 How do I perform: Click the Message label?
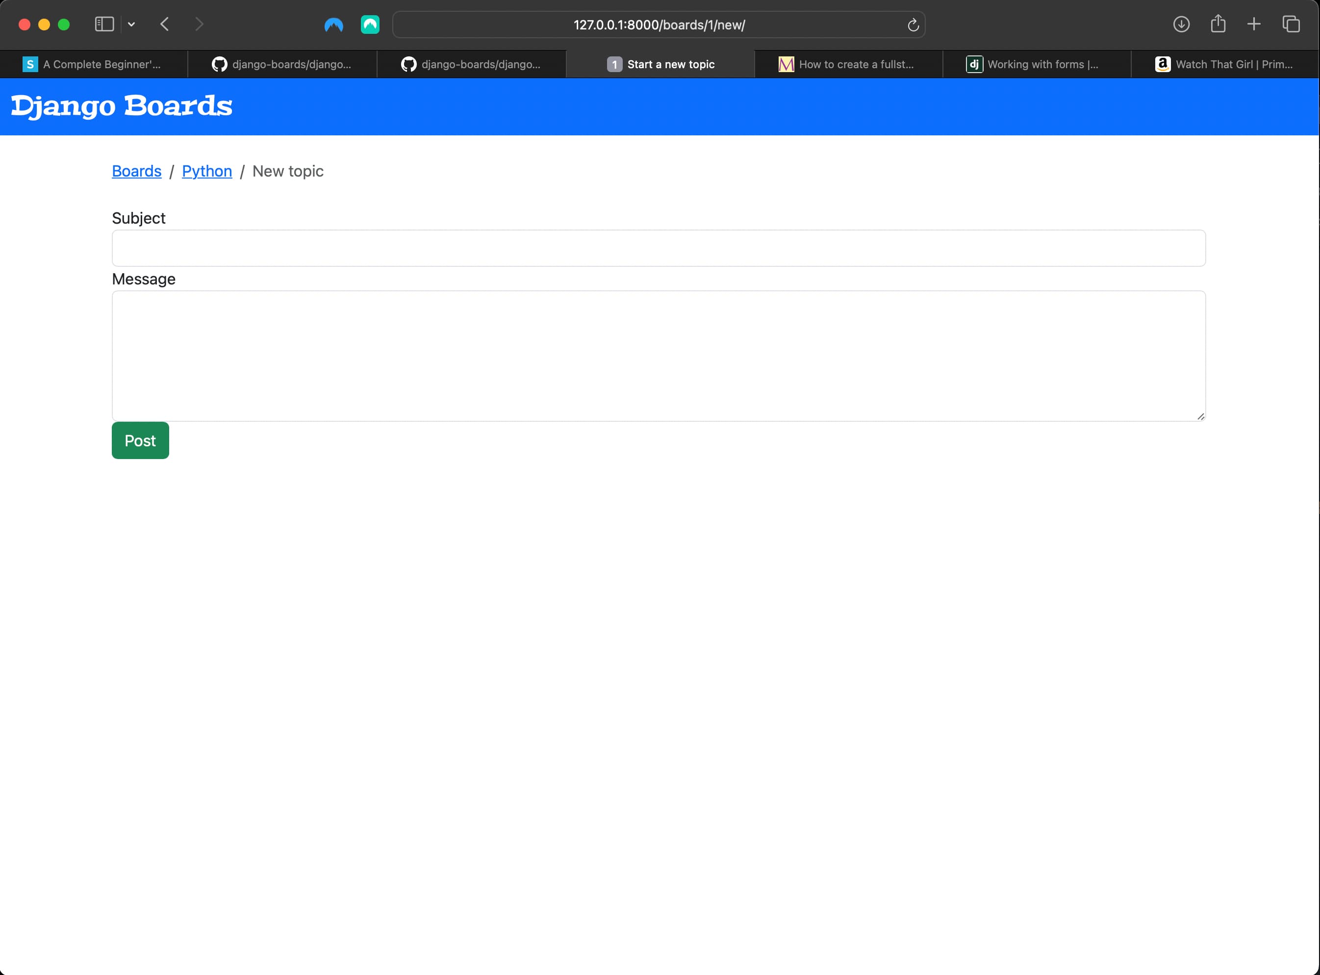tap(143, 279)
